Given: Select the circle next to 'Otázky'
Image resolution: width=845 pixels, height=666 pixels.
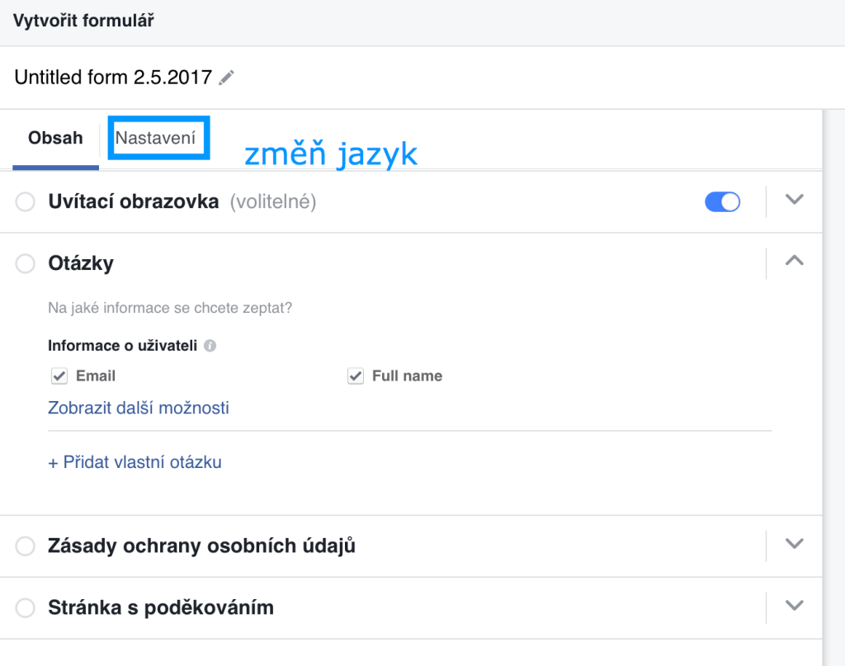Looking at the screenshot, I should [25, 262].
